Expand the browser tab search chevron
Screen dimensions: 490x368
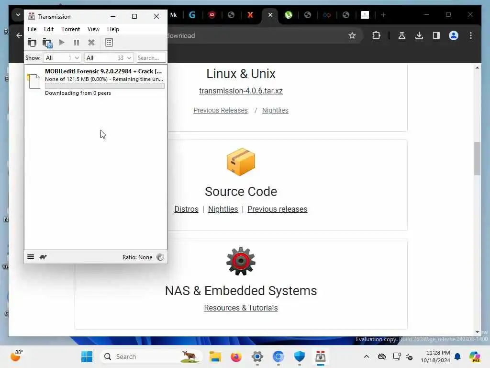[x=18, y=15]
